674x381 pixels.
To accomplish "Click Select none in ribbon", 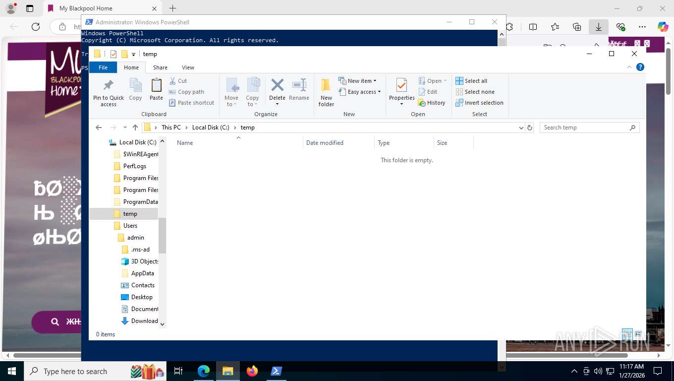I will tap(475, 92).
